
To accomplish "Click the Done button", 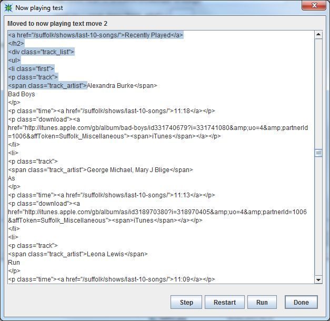I will (301, 303).
